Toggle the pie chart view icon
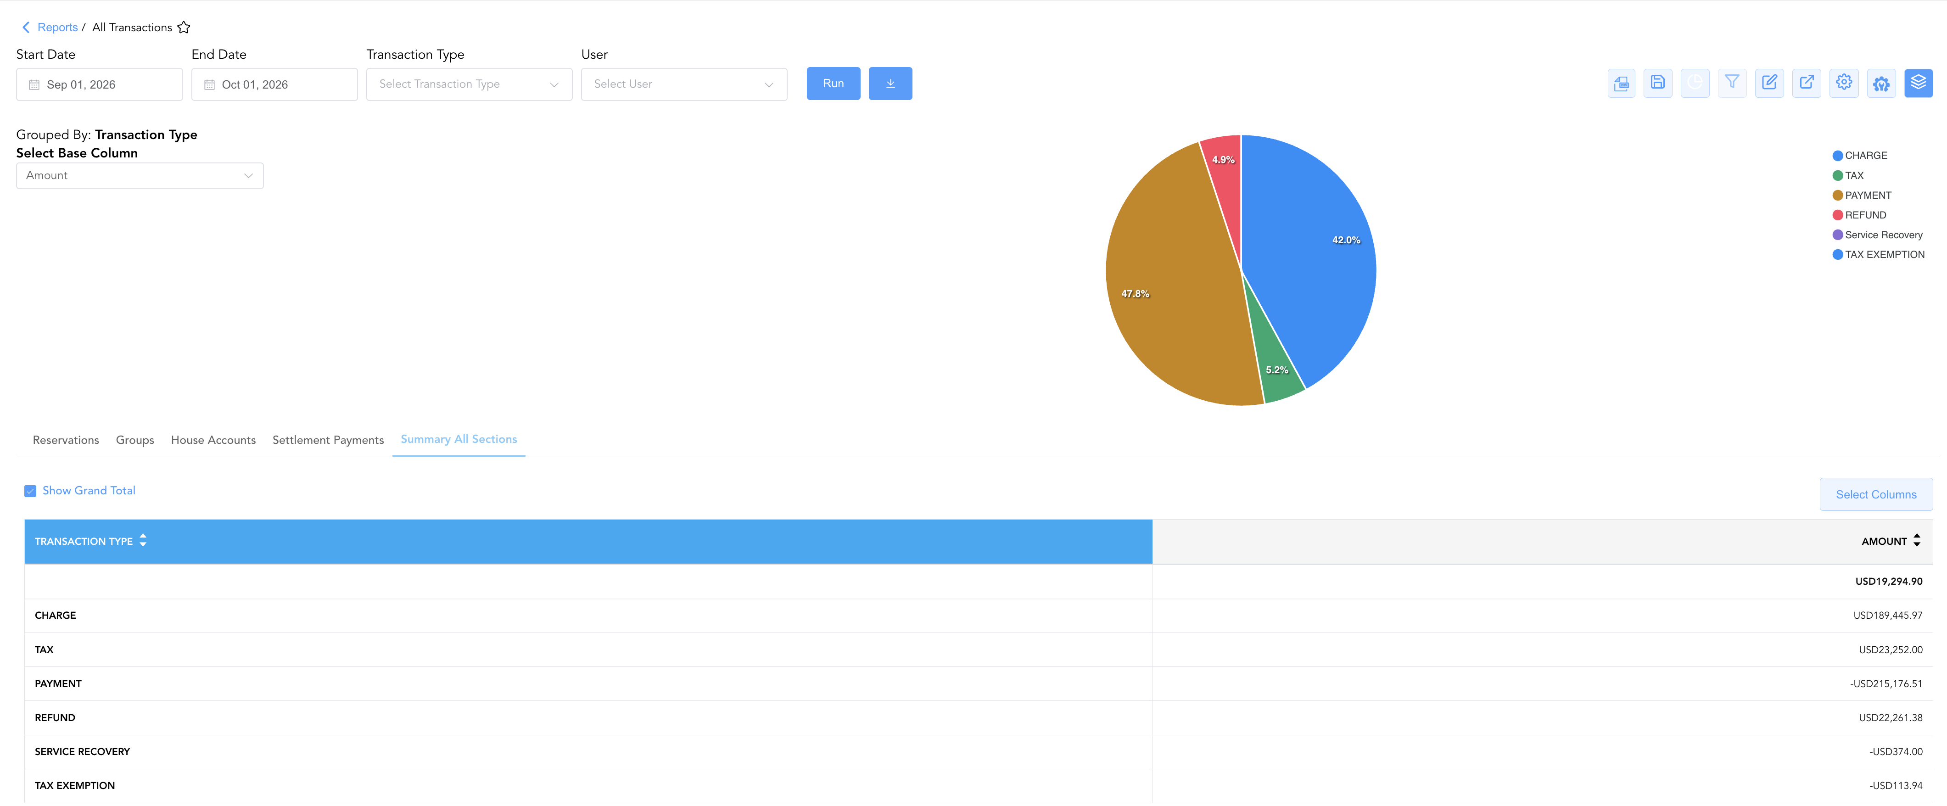The image size is (1947, 806). (1695, 83)
